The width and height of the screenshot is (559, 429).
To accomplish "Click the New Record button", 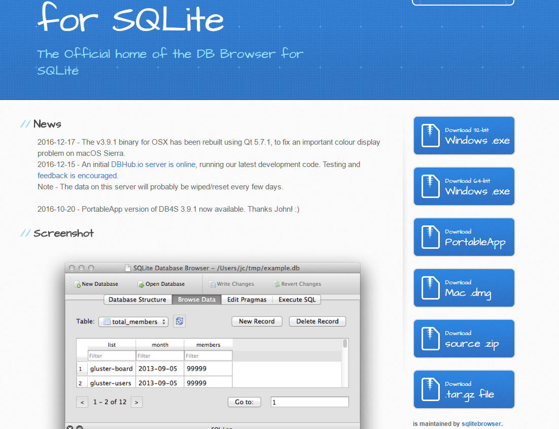I will tap(257, 321).
